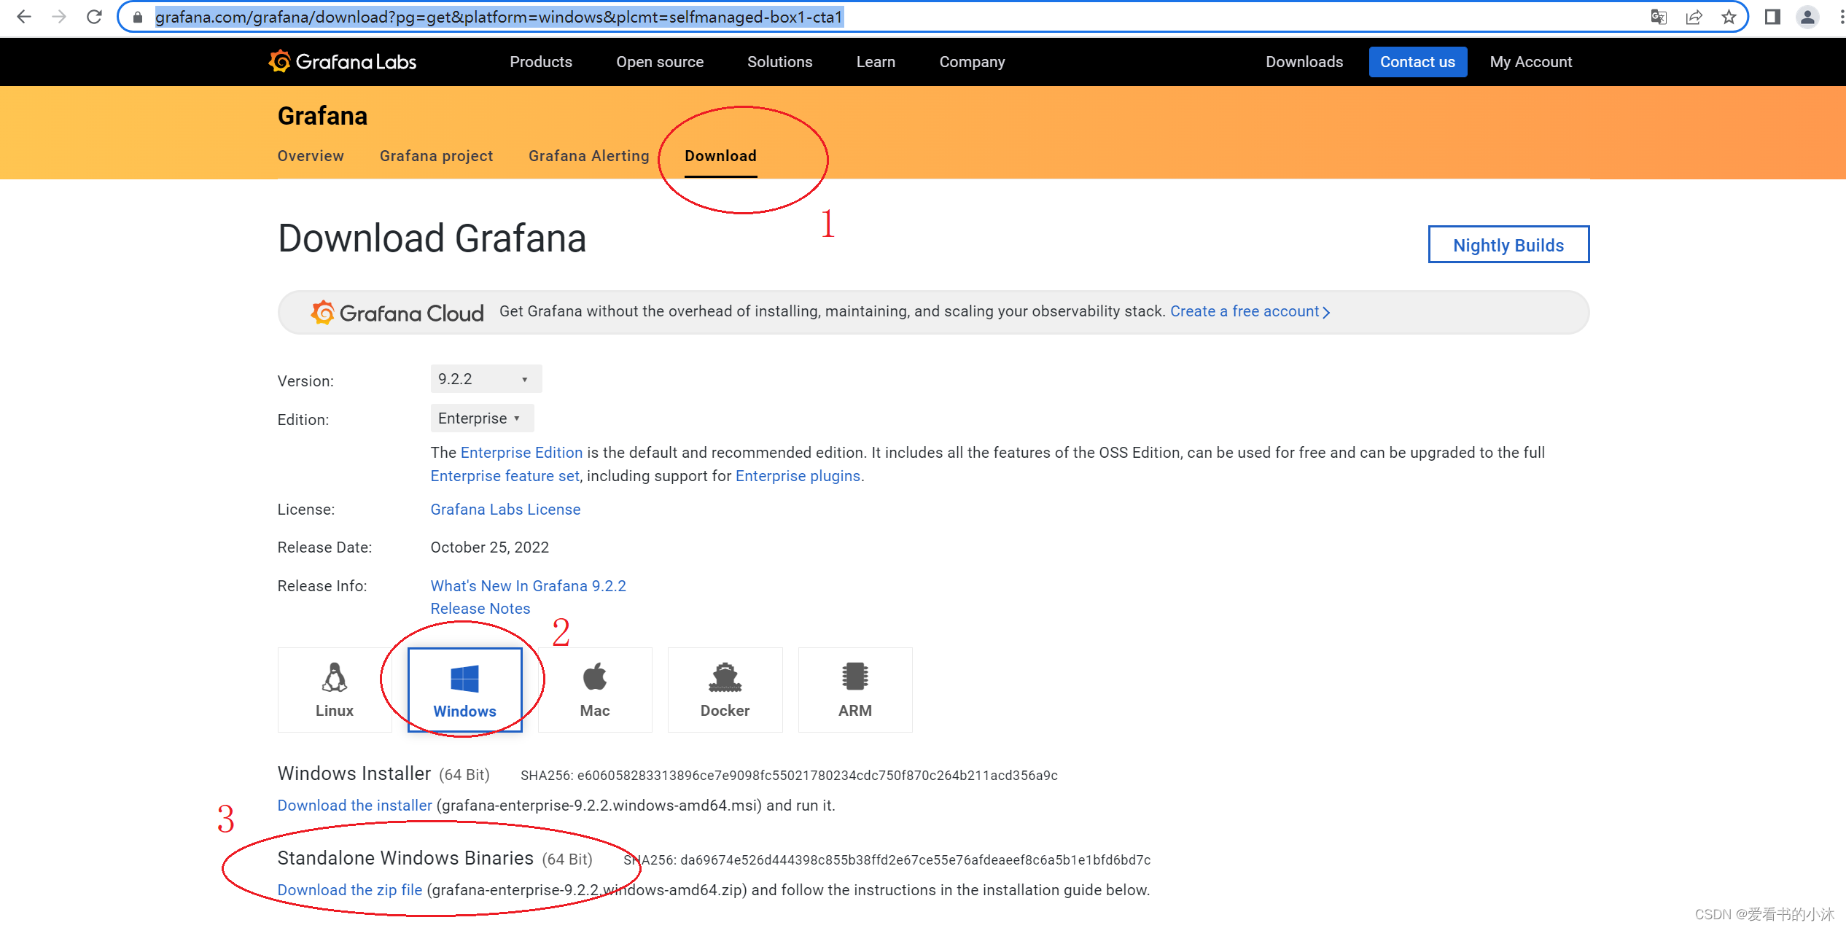Click the Nightly Builds button
The height and width of the screenshot is (928, 1846).
click(x=1509, y=245)
